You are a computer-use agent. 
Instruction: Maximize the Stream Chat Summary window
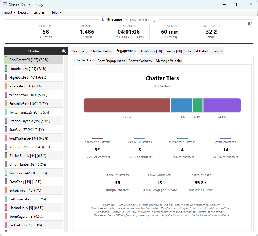(x=238, y=4)
